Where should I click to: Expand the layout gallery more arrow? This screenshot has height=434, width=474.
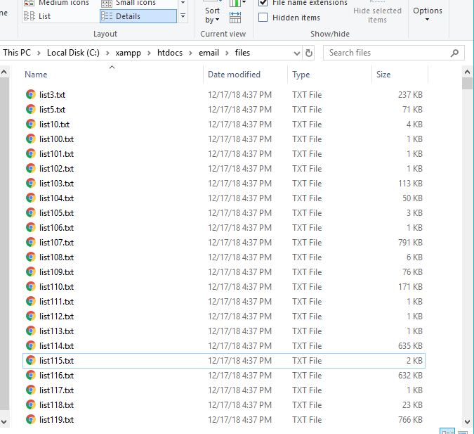click(x=183, y=15)
